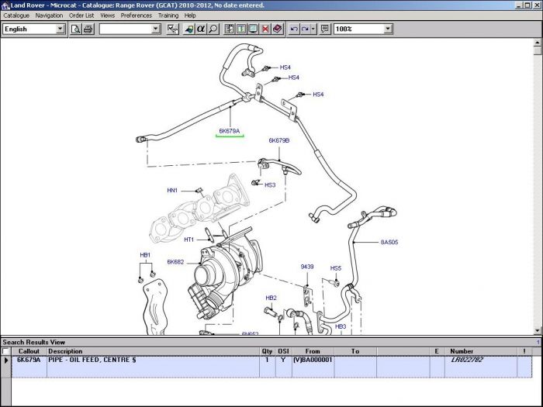Click the red book toolbar icon
Viewport: 543px width, 407px height.
[278, 29]
